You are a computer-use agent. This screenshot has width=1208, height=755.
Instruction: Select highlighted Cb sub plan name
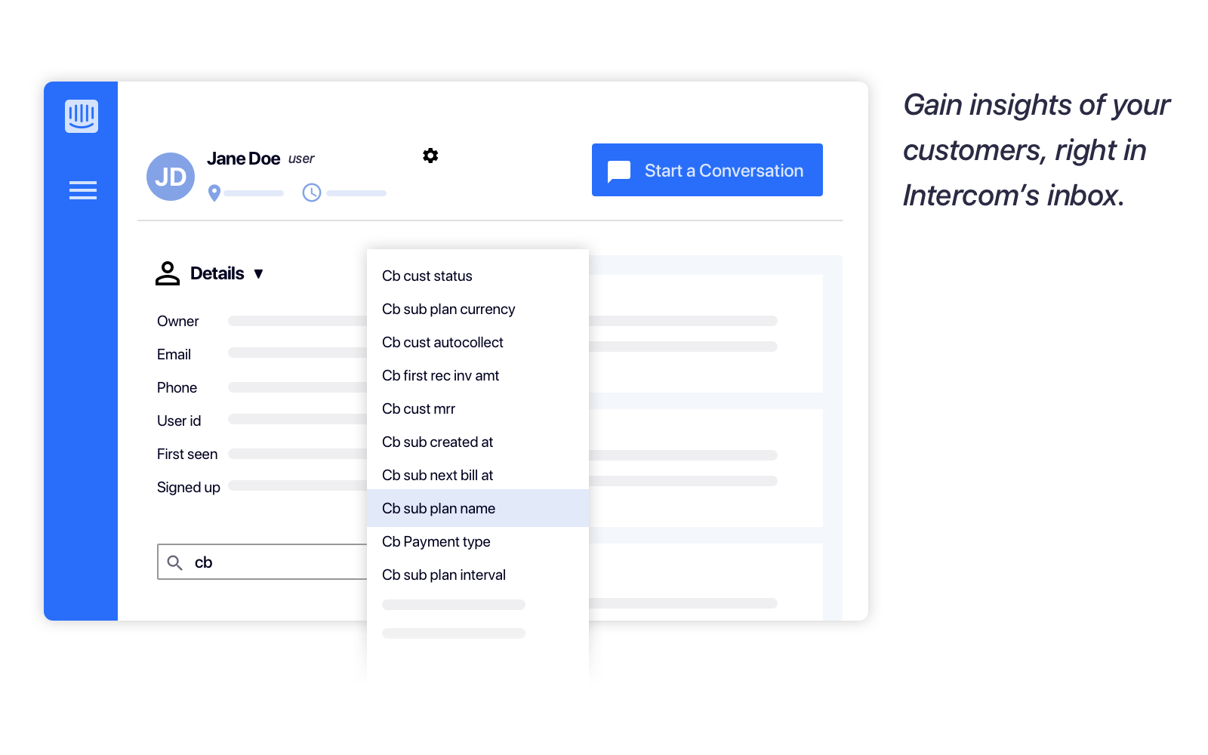point(439,509)
